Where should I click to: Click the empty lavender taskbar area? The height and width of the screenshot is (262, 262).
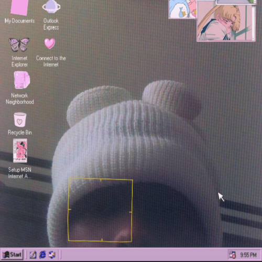point(144,255)
